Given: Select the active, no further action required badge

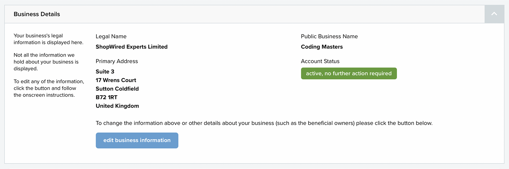Looking at the screenshot, I should [349, 73].
